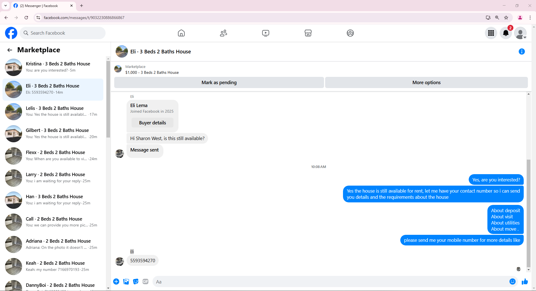Open the GIF picker

pyautogui.click(x=146, y=281)
